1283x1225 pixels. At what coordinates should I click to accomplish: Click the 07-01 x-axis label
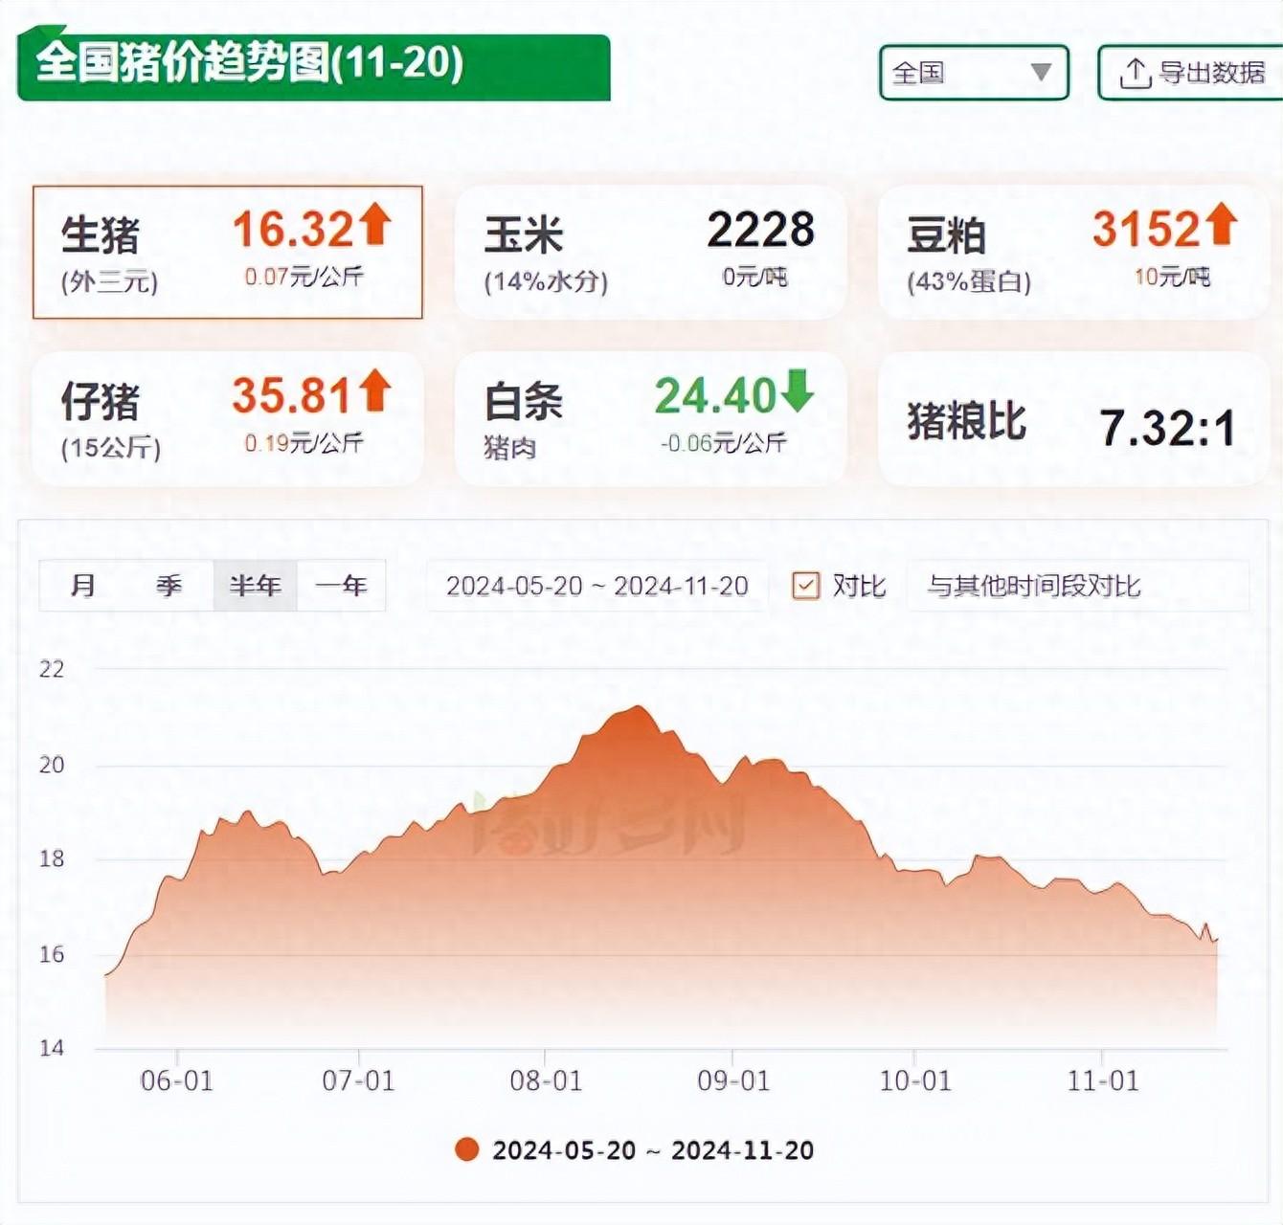[358, 1081]
